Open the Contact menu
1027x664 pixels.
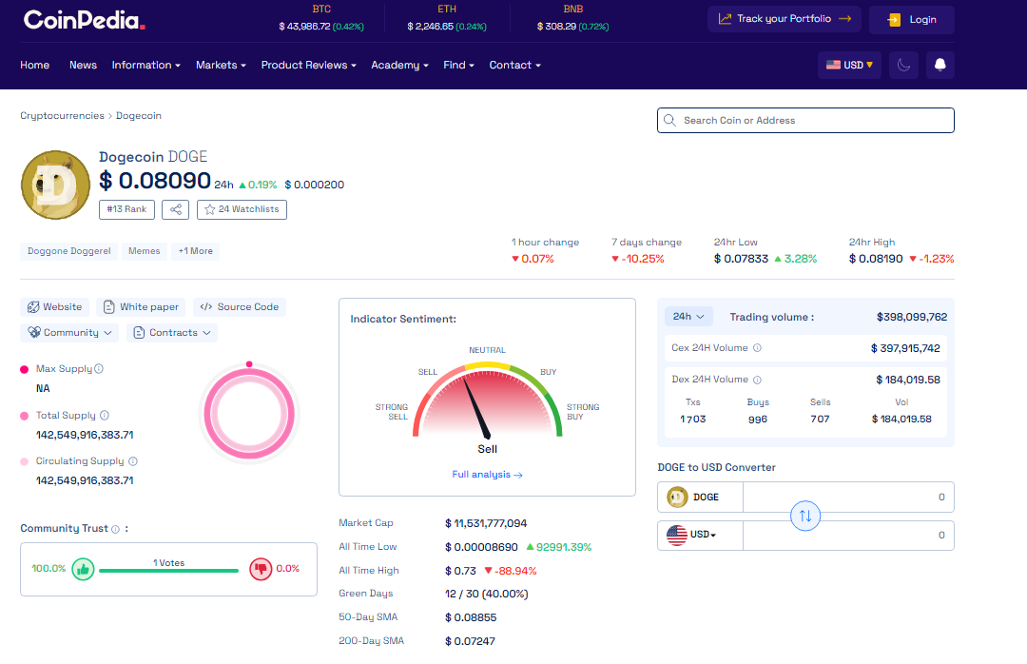tap(514, 65)
